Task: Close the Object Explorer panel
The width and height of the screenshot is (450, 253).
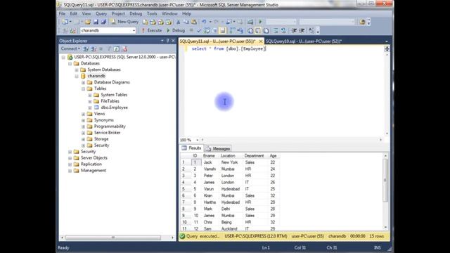Action: (173, 41)
